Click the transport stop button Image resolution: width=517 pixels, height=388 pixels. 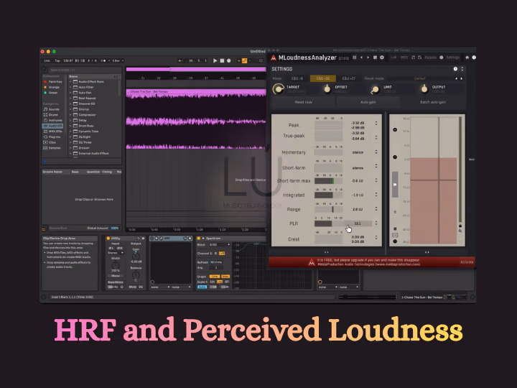222,60
